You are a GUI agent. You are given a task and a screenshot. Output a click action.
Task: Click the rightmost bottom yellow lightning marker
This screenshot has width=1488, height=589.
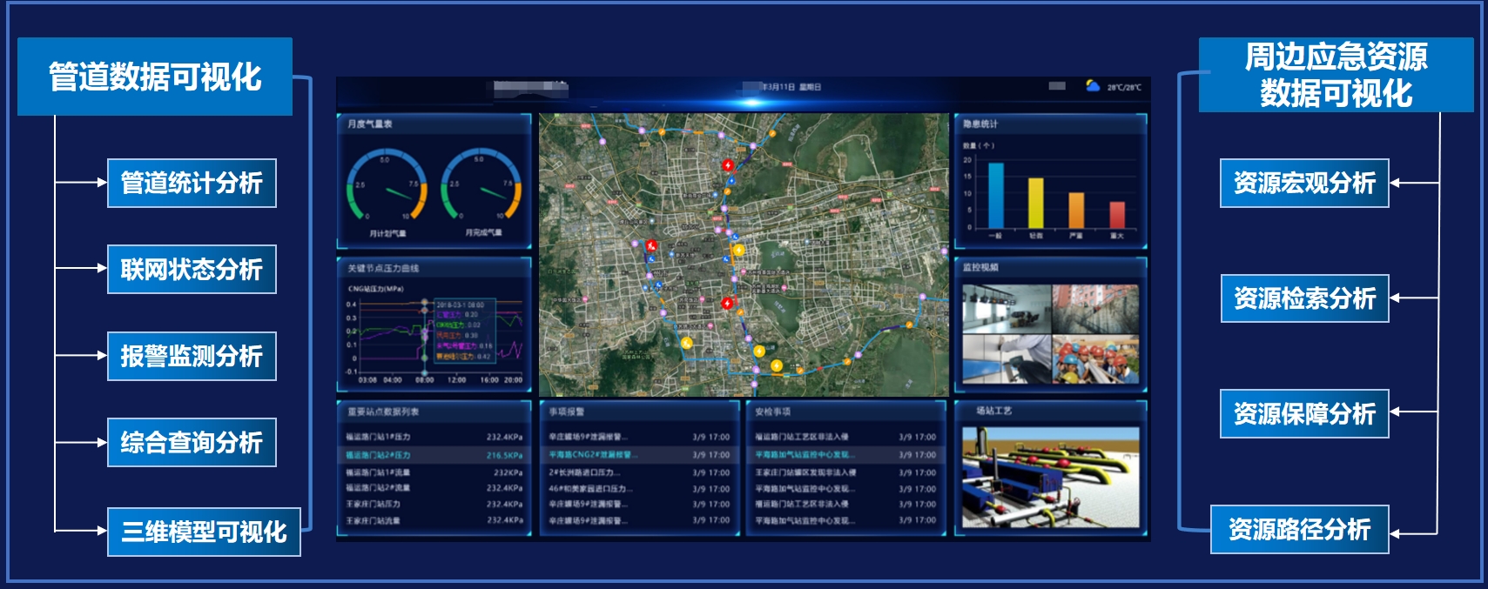777,365
